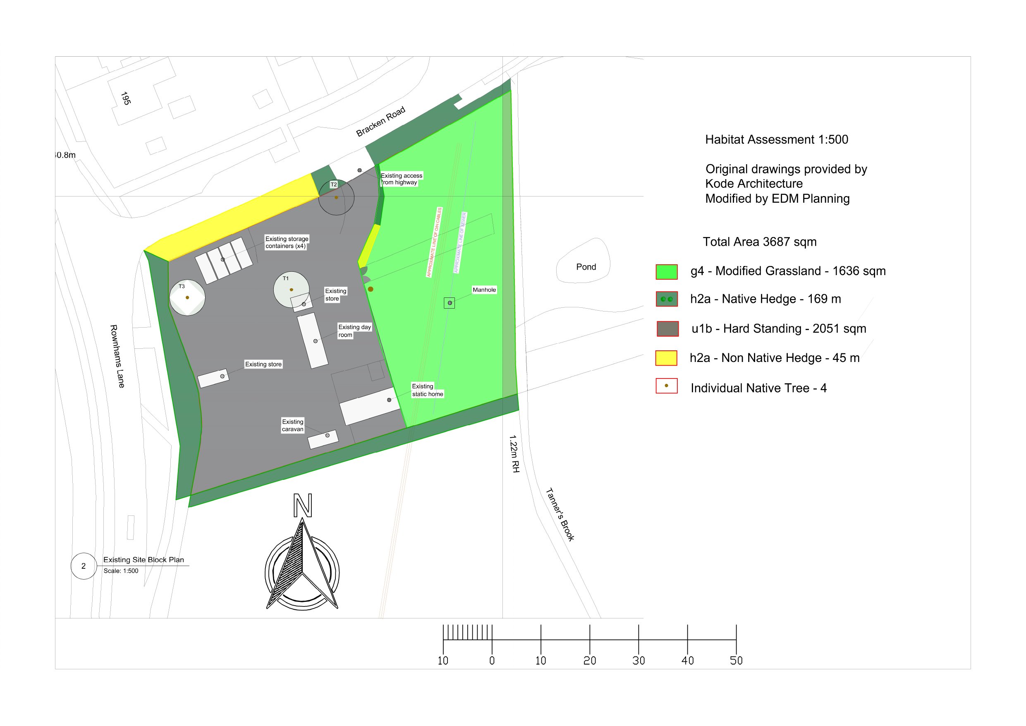Click the Existing access from highway label
This screenshot has height=726, width=1026.
pyautogui.click(x=401, y=179)
